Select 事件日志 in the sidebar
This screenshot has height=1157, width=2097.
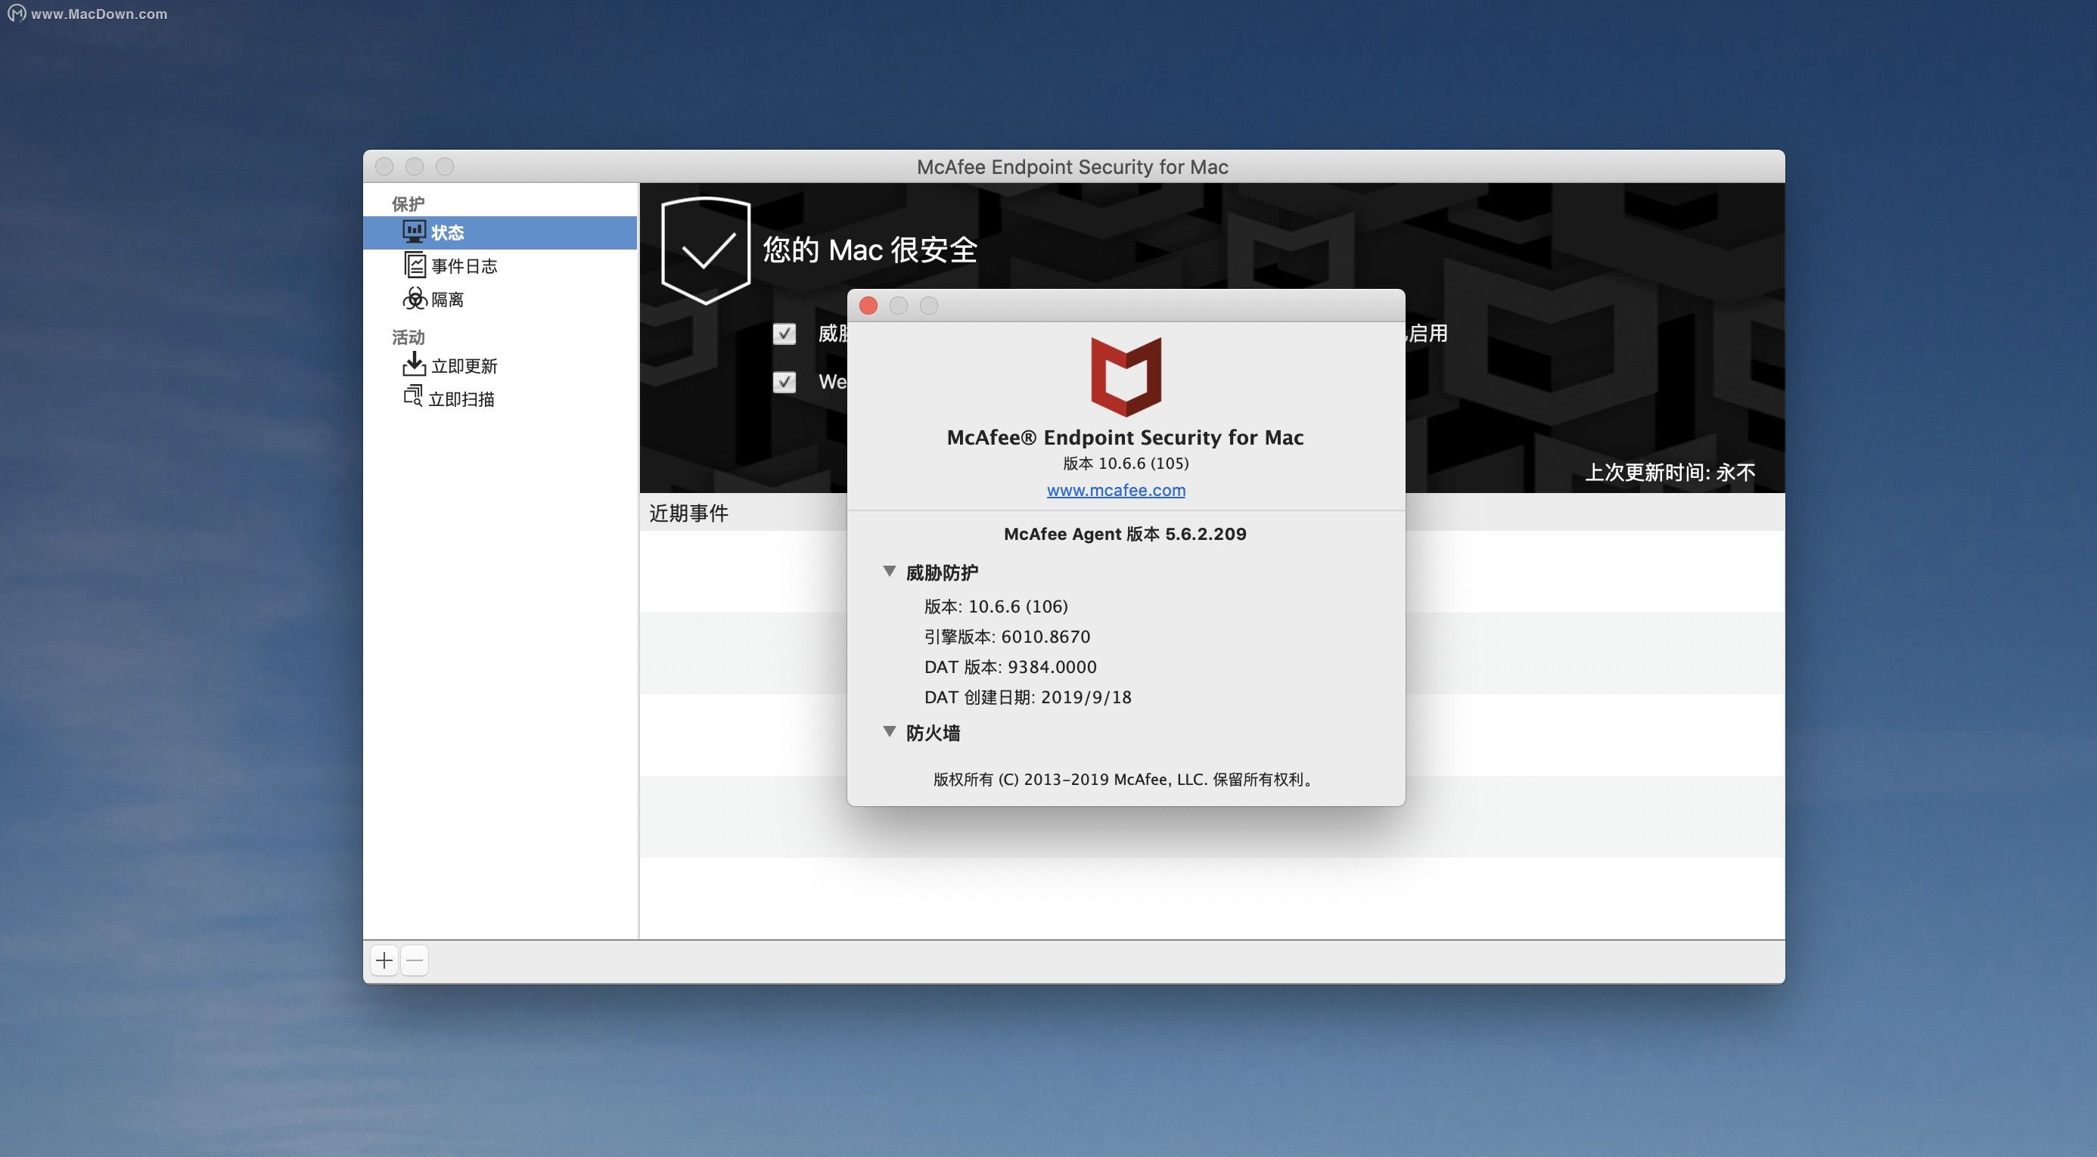click(x=464, y=266)
